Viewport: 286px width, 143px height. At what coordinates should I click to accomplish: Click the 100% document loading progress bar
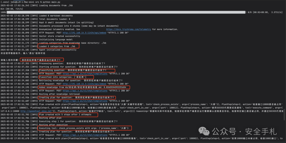126,12
